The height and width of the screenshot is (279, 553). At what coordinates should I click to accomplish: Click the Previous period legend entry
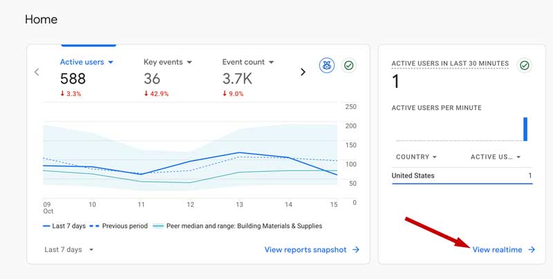[118, 226]
